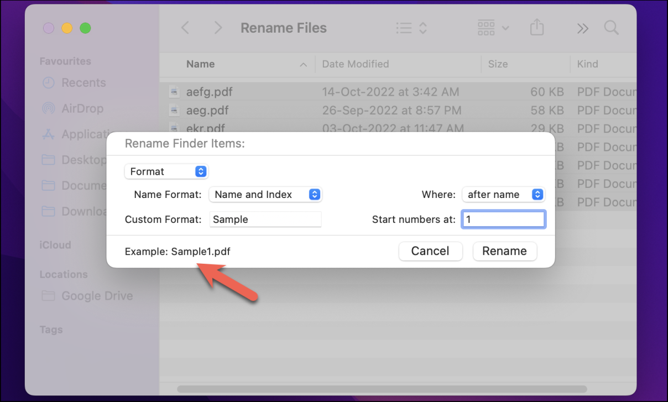The height and width of the screenshot is (402, 668).
Task: Go forward with the toolbar forward chevron
Action: [218, 28]
